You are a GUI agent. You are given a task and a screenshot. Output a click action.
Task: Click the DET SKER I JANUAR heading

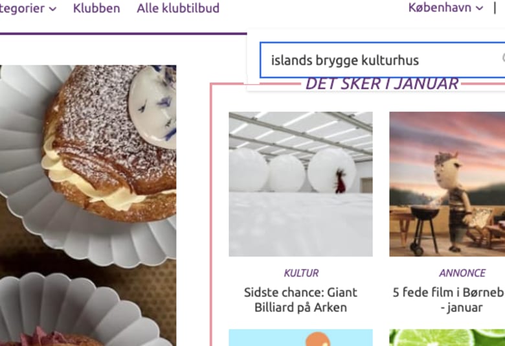tap(381, 84)
